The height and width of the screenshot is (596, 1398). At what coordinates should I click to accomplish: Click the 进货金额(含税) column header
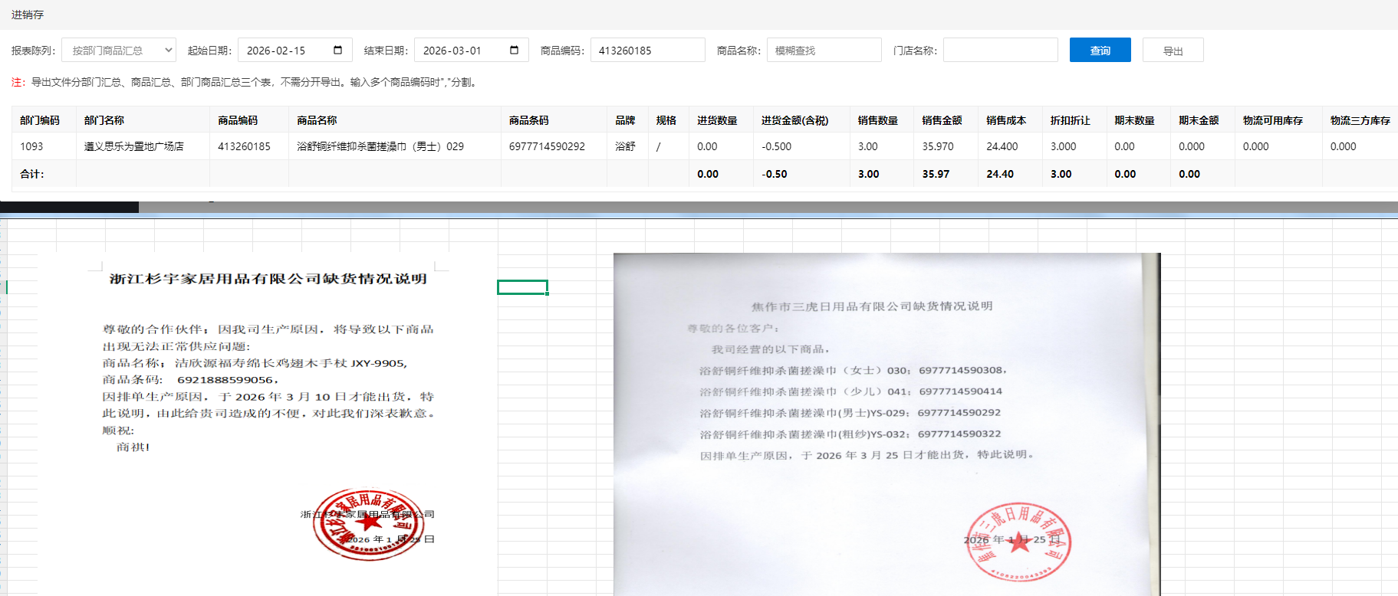point(794,120)
